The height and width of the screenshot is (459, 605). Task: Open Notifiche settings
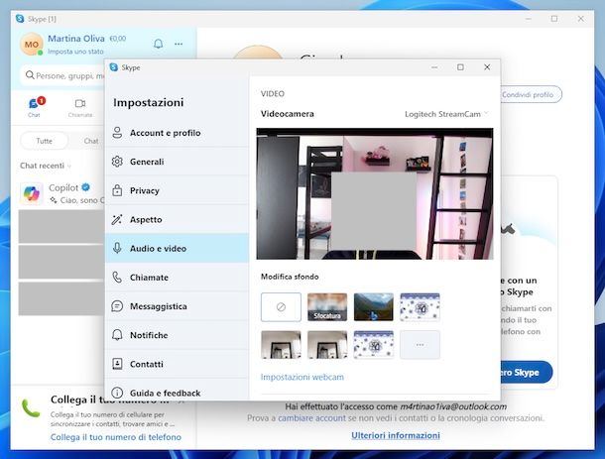[x=177, y=335]
